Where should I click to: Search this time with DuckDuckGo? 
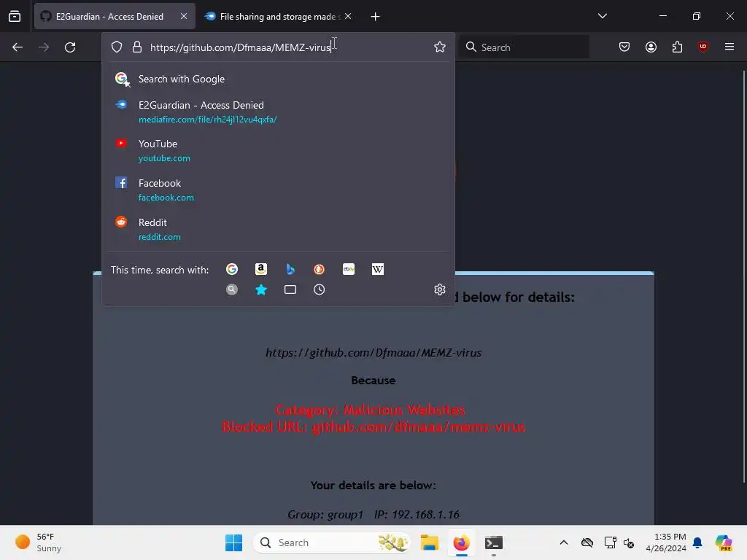tap(320, 269)
